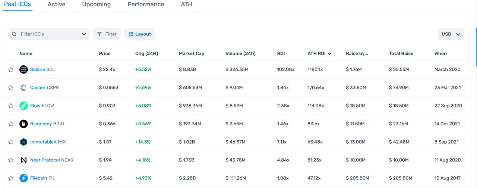Screen dimensions: 477x188
Task: Click the Solana coin logo icon
Action: 23,69
